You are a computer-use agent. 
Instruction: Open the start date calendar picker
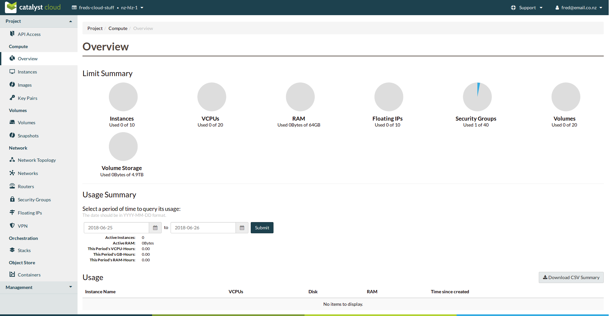(155, 228)
